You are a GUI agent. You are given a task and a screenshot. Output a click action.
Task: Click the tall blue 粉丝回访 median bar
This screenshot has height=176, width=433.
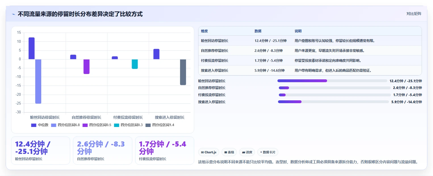32,48
